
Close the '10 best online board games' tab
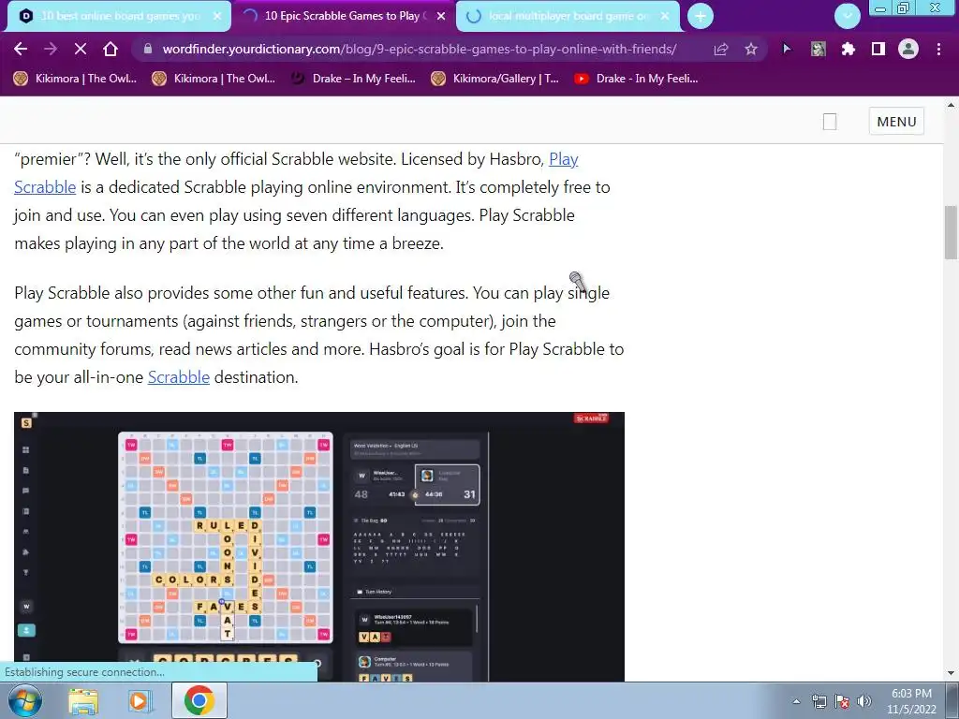217,16
